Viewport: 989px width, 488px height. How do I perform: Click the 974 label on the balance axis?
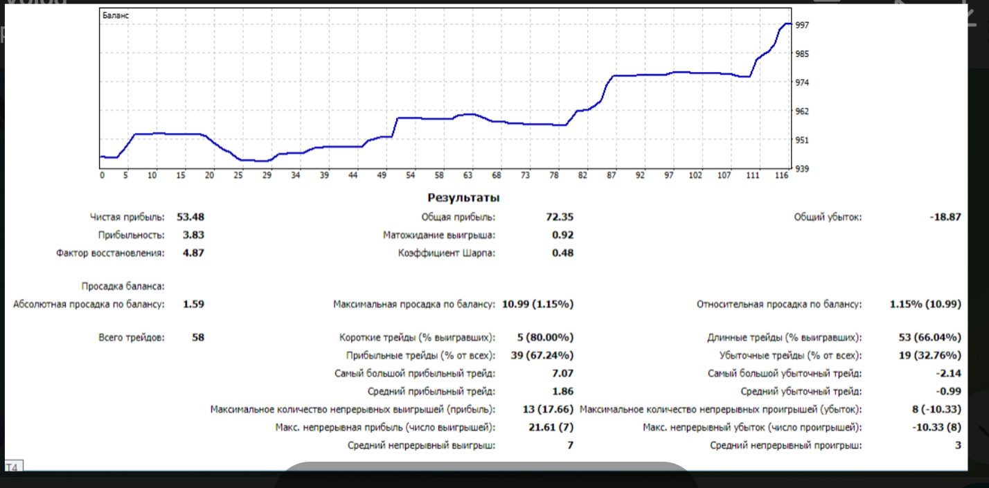pyautogui.click(x=803, y=82)
